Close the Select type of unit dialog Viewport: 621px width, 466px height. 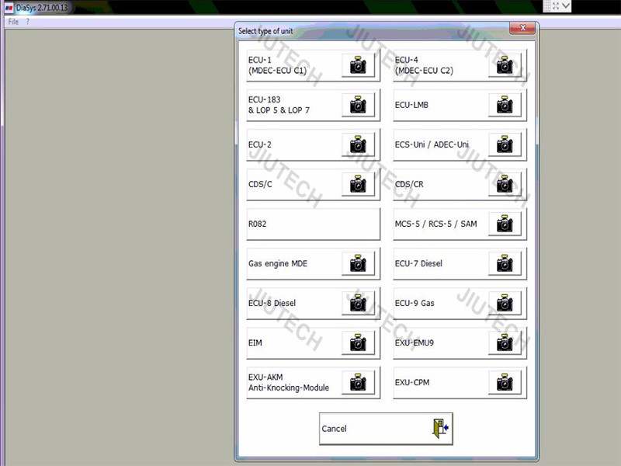tap(522, 28)
